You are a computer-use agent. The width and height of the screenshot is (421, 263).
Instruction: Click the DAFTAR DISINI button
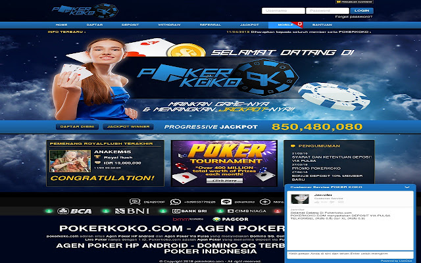click(x=78, y=127)
